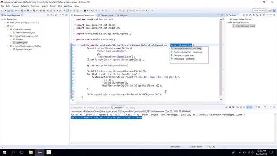Select the ReflectionOrnek.java editor tab
Image resolution: width=277 pixels, height=156 pixels.
[x=84, y=16]
